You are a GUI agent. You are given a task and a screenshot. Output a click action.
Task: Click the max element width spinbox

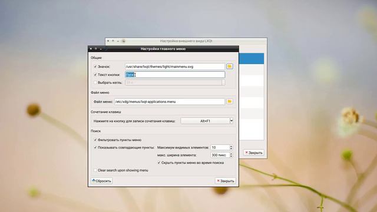point(221,155)
